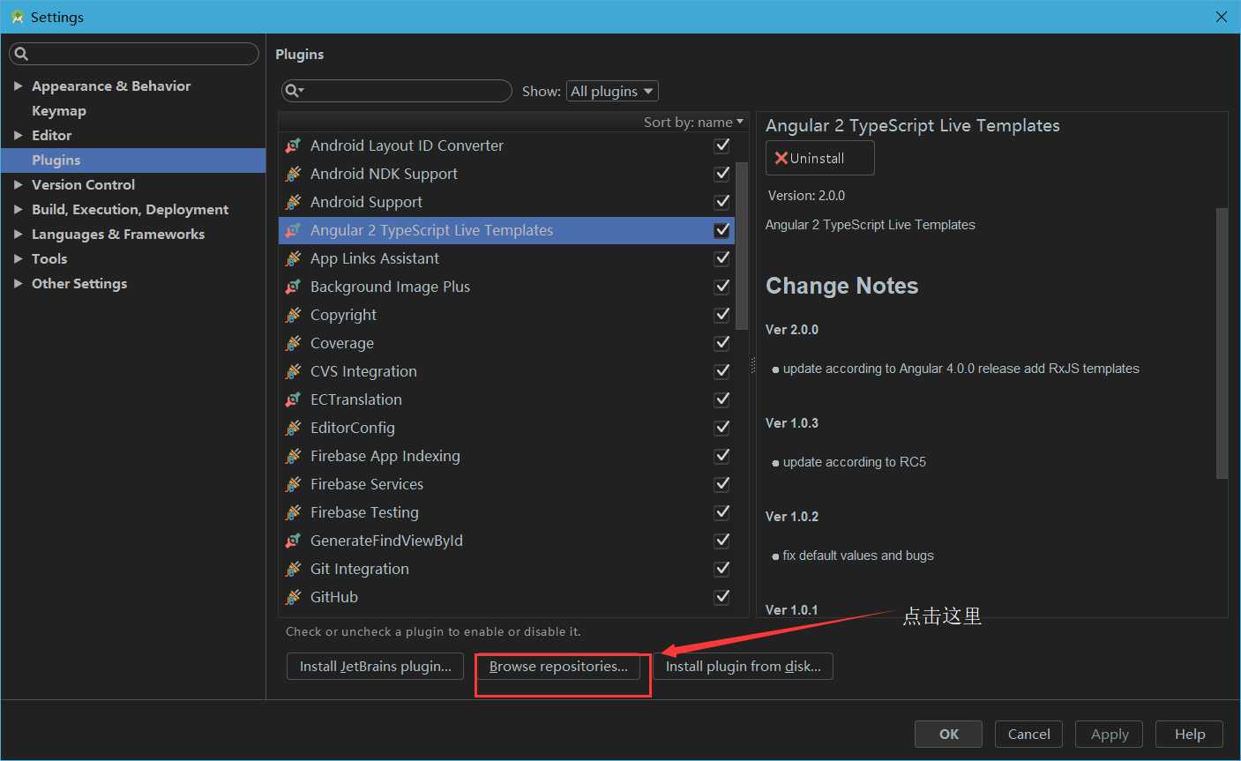Click the App Links Assistant plugin icon
Screen dimensions: 1241x761
(294, 258)
